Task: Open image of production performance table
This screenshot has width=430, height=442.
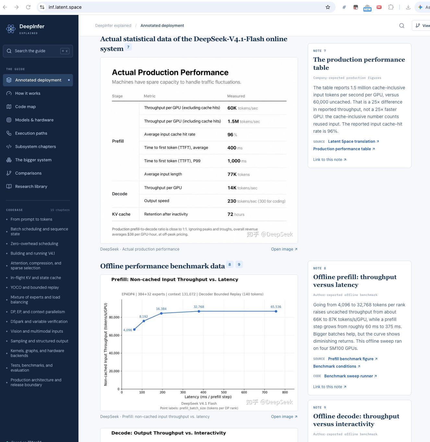Action: [284, 249]
